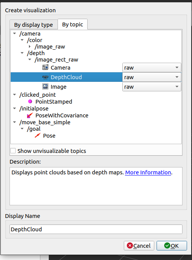The image size is (192, 260).
Task: Open the More Information link
Action: coord(148,172)
